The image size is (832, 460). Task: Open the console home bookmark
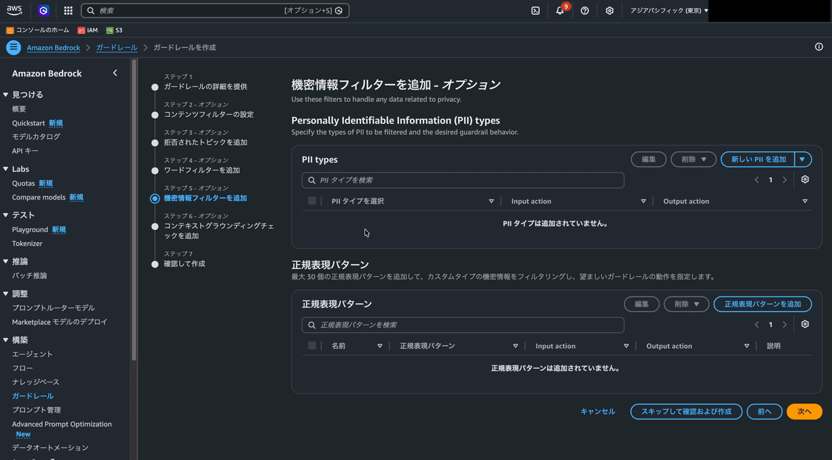37,30
